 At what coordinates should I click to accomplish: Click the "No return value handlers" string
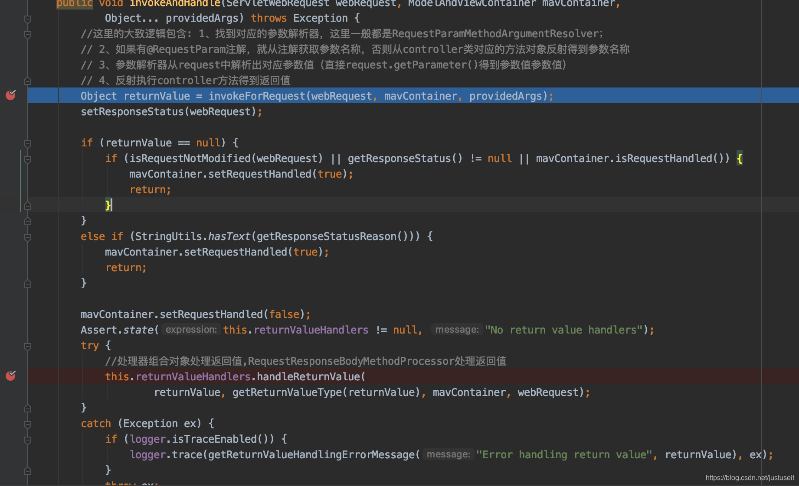(563, 330)
